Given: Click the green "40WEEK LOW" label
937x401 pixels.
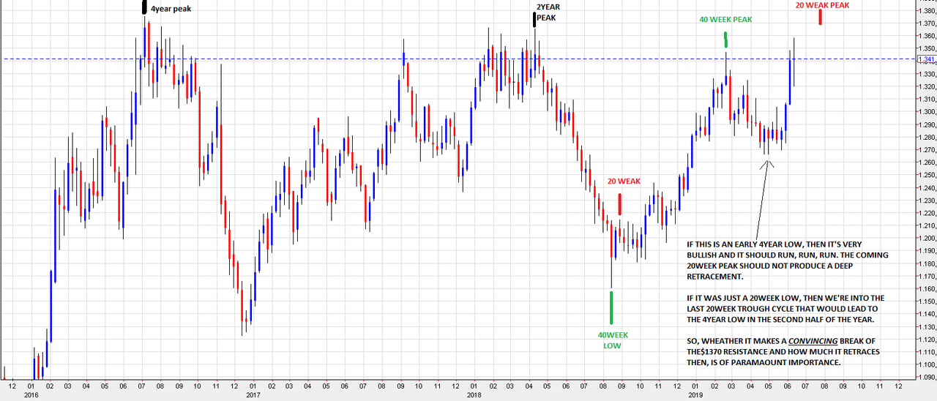Looking at the screenshot, I should (x=611, y=340).
